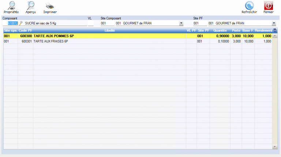Click the Composant code field 610012

[x=12, y=23]
